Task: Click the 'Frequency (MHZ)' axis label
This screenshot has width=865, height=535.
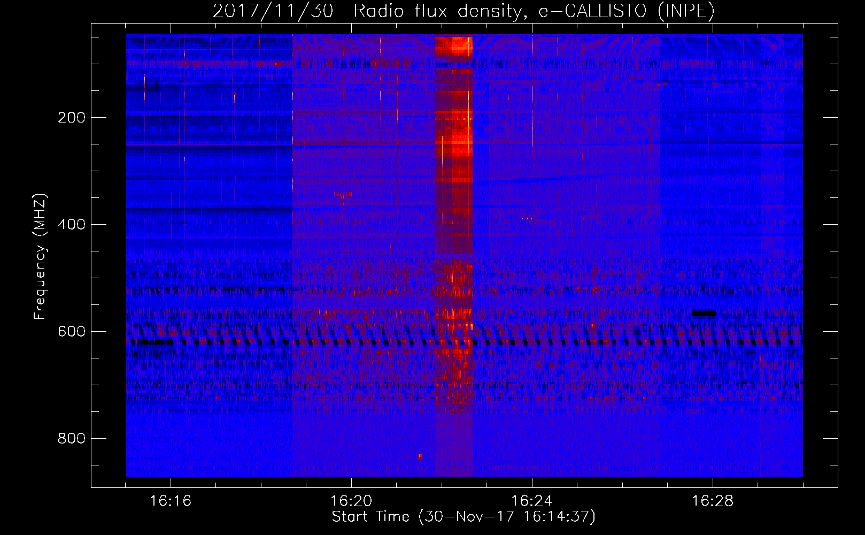Action: pos(40,256)
